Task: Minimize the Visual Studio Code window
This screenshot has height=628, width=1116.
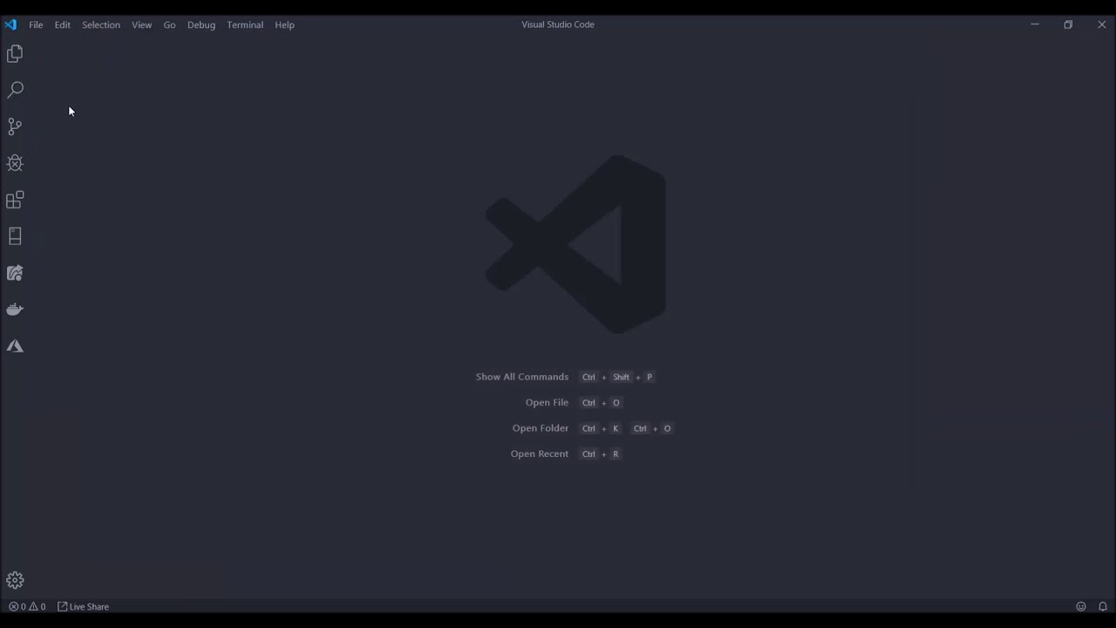Action: pos(1035,24)
